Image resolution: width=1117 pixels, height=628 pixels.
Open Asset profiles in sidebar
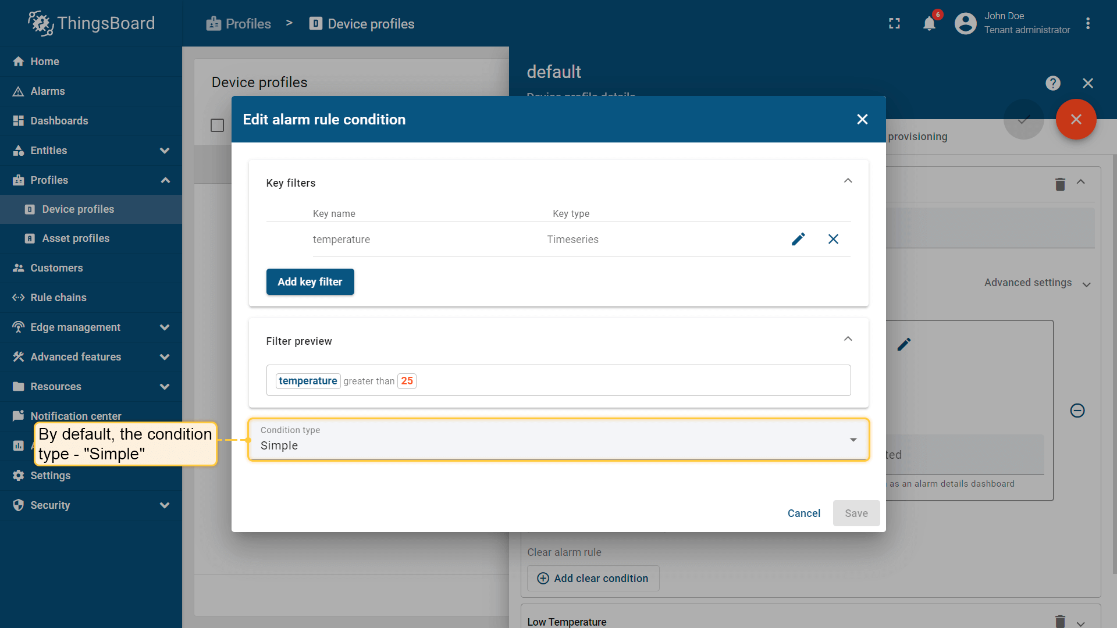click(76, 238)
